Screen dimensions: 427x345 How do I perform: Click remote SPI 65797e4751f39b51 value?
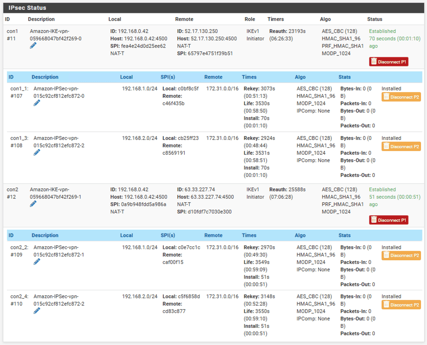tap(210, 53)
